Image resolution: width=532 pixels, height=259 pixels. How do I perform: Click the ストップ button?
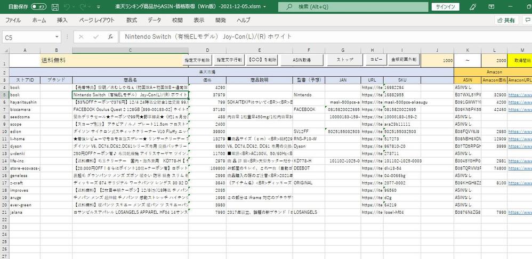tap(345, 60)
